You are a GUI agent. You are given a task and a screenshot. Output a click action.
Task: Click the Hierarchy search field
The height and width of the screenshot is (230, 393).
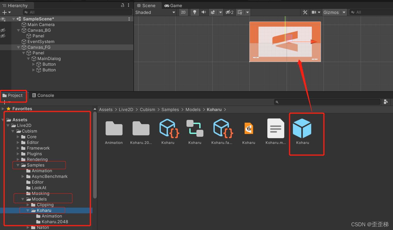click(x=77, y=12)
